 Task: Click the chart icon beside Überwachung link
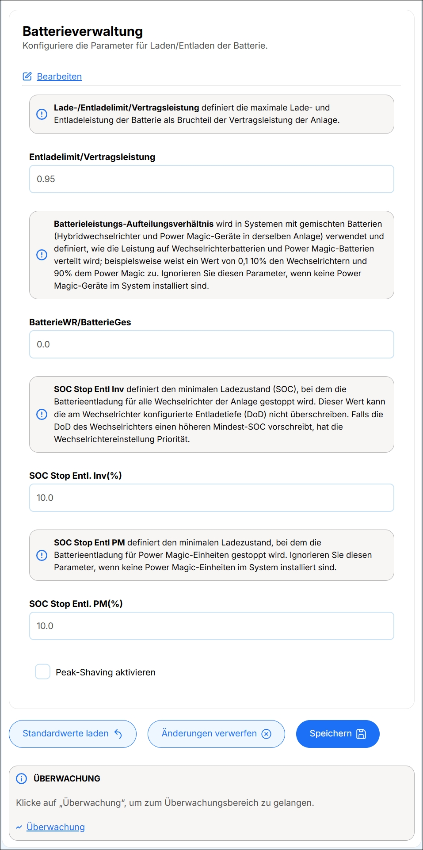click(19, 827)
